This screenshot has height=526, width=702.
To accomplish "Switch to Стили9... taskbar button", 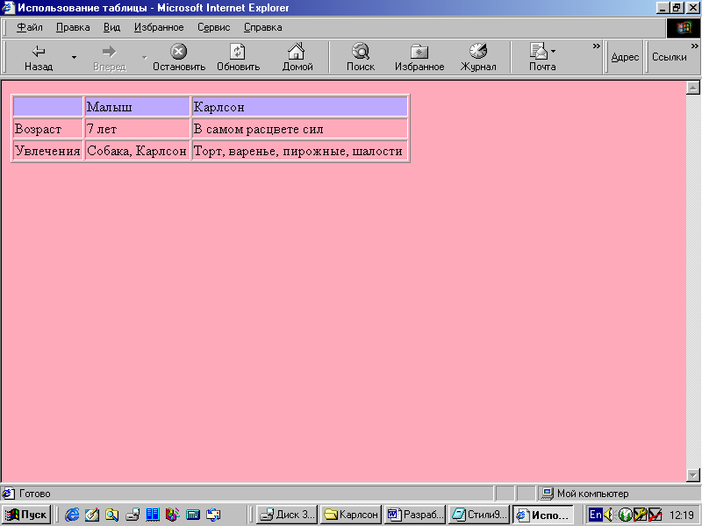I will pyautogui.click(x=479, y=515).
